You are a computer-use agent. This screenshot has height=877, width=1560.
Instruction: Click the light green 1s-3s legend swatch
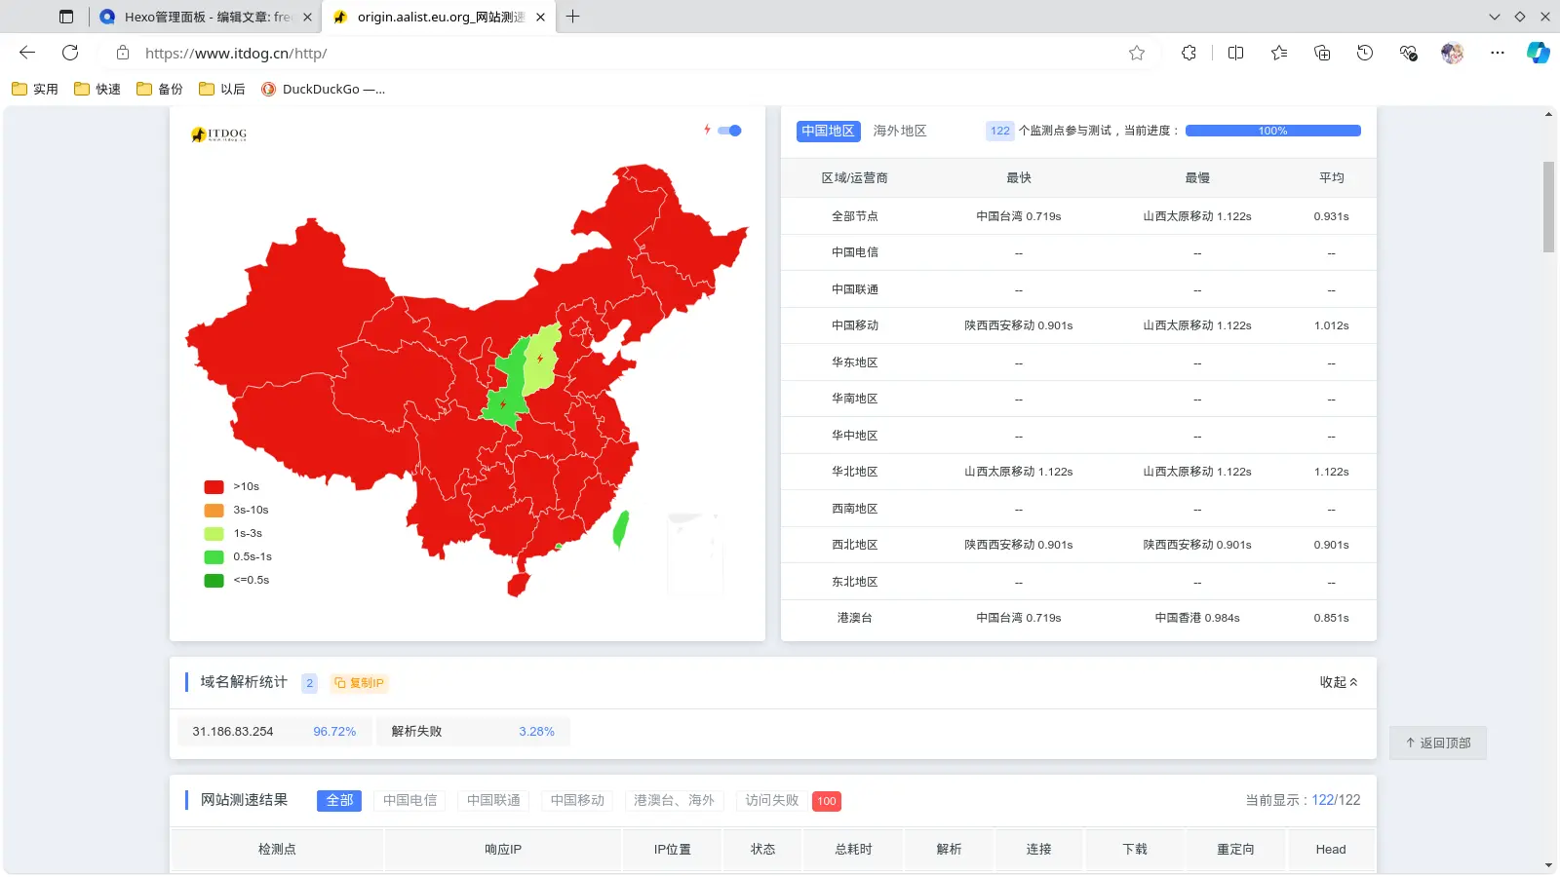(214, 533)
